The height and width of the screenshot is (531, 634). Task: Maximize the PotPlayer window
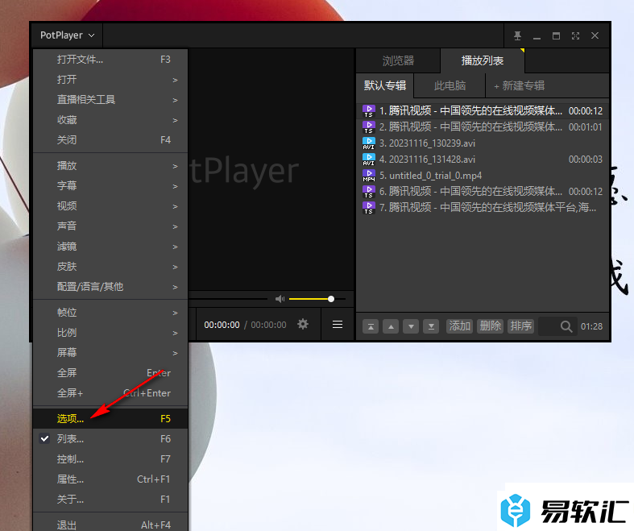(556, 35)
